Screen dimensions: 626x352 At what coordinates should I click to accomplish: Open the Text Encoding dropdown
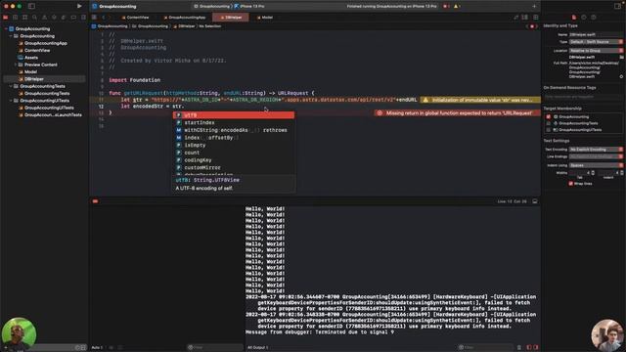pos(596,150)
